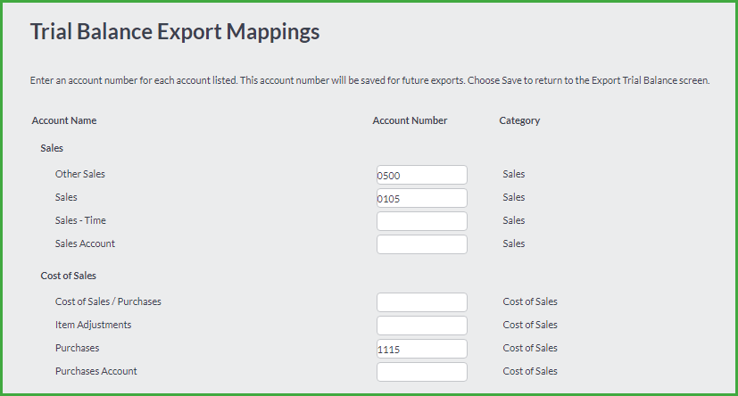This screenshot has height=396, width=738.
Task: Select the Item Adjustments account number field
Action: 422,326
